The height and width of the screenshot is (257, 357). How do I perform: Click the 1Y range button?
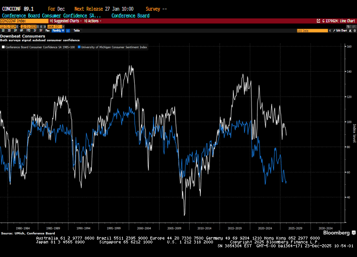point(35,30)
